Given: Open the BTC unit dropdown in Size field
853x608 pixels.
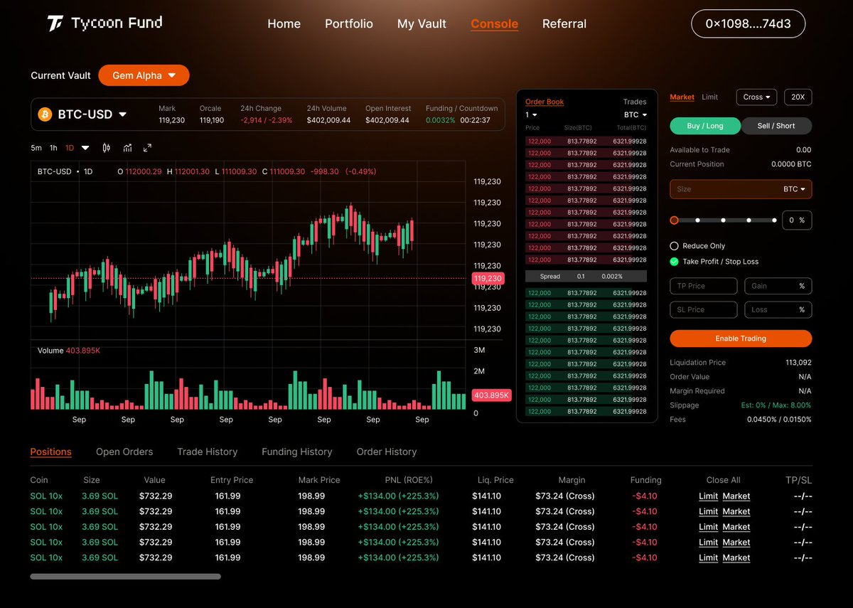Looking at the screenshot, I should click(794, 189).
